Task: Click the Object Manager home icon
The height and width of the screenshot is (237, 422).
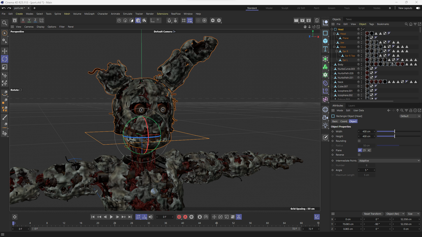Action: click(x=410, y=24)
